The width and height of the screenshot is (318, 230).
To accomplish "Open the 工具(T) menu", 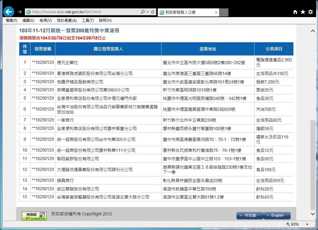I will coord(88,21).
